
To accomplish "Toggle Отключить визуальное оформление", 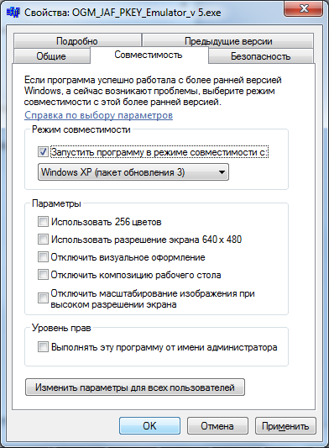I will tap(43, 257).
